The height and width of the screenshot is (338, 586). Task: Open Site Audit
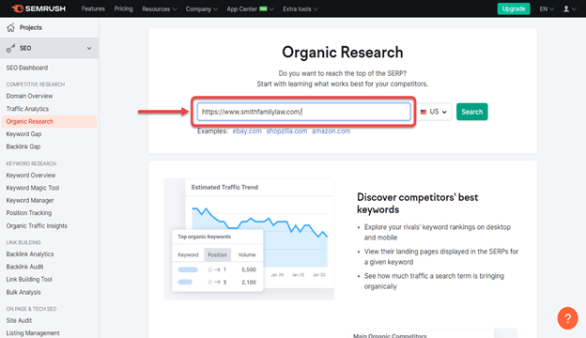pos(19,320)
